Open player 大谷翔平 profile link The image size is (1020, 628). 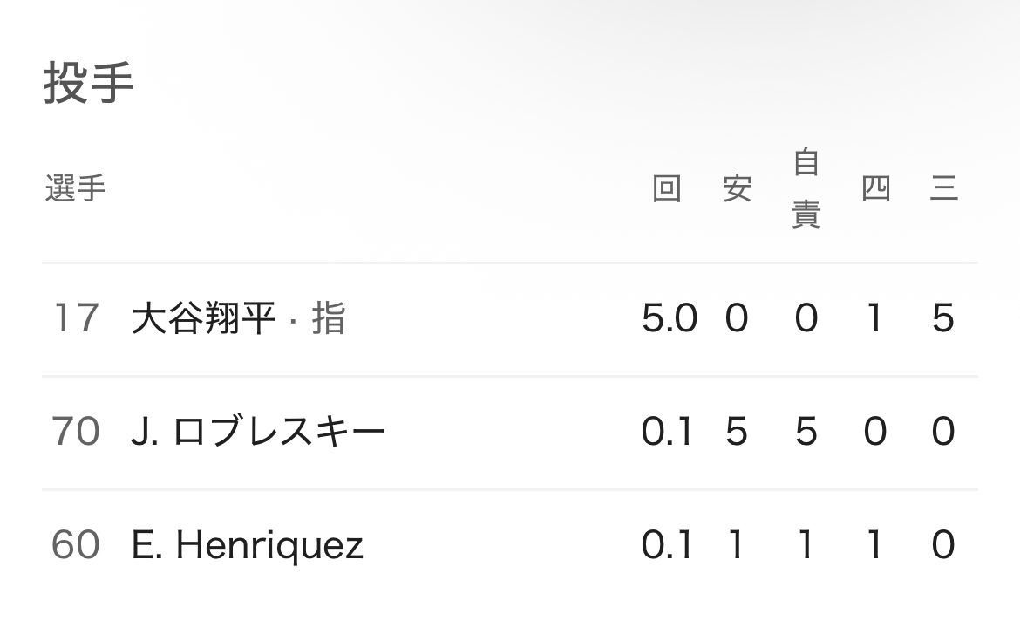pos(203,318)
